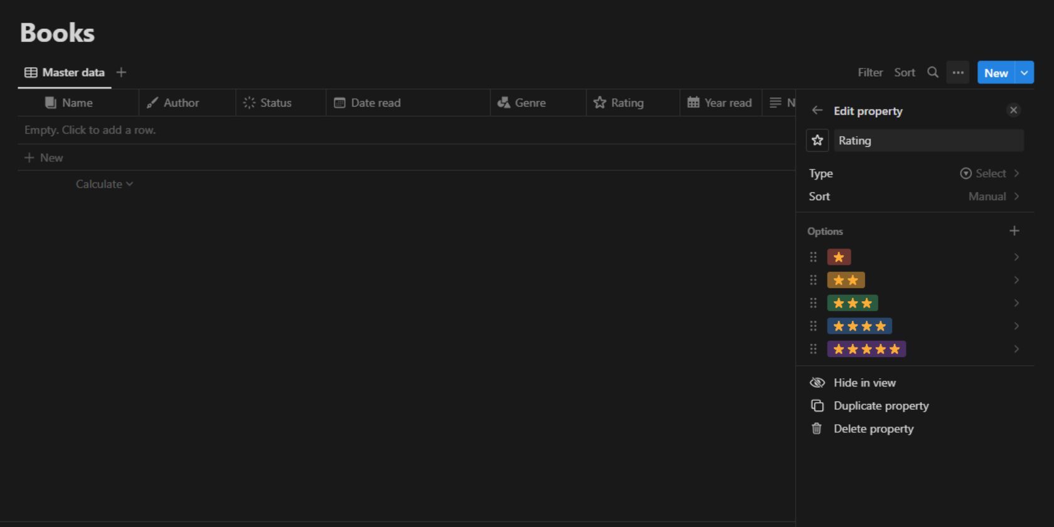Open the Status column header
Image resolution: width=1054 pixels, height=527 pixels.
[281, 103]
